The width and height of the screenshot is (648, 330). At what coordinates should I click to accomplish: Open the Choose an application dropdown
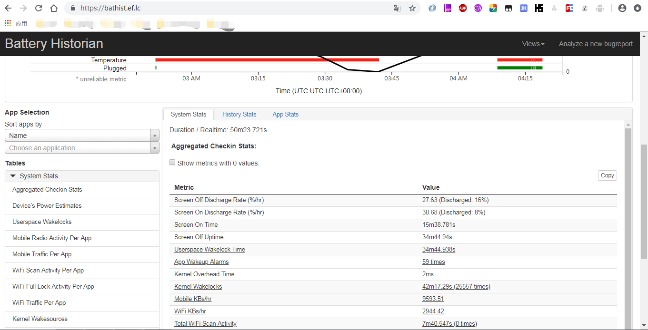[82, 148]
